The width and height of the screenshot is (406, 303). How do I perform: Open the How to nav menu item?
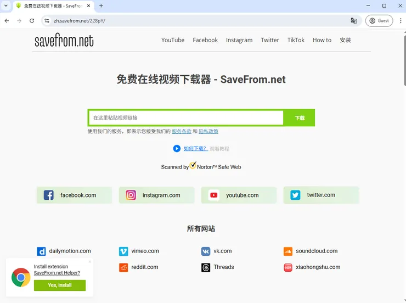(322, 40)
